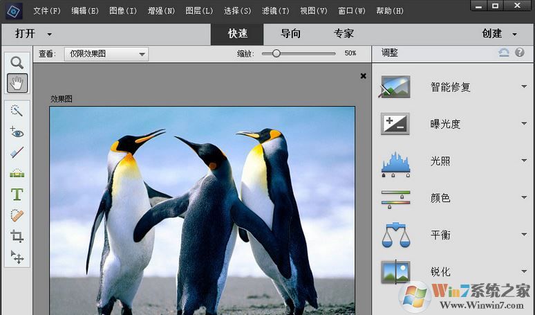This screenshot has height=315, width=535.
Task: Click the 曝光度 exposure icon
Action: click(395, 124)
